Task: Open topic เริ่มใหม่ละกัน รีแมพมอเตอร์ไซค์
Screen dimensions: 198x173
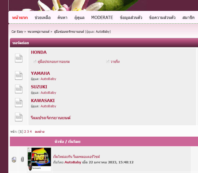Action: (x=76, y=157)
